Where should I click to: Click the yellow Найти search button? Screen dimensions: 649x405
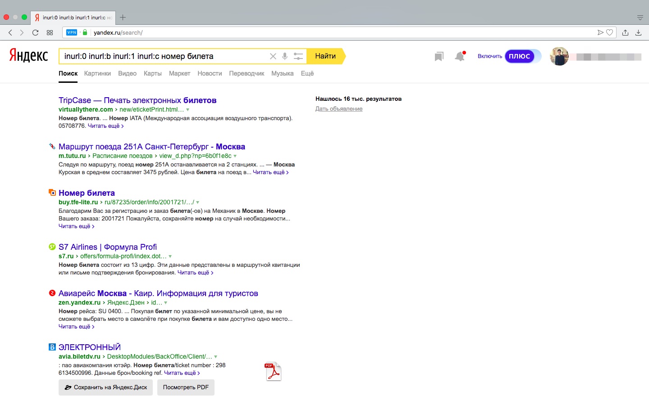point(326,56)
